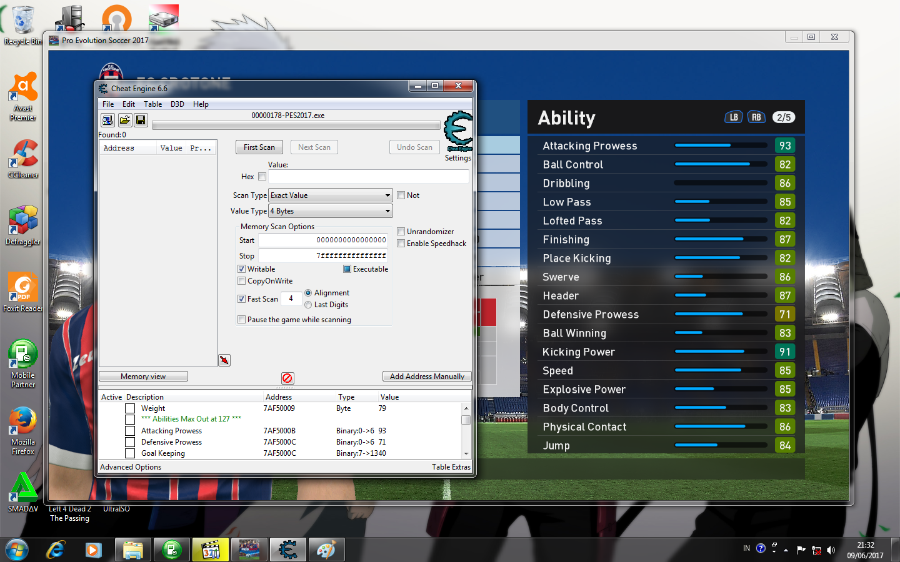Viewport: 900px width, 562px height.
Task: Click the Next Scan button
Action: click(314, 147)
